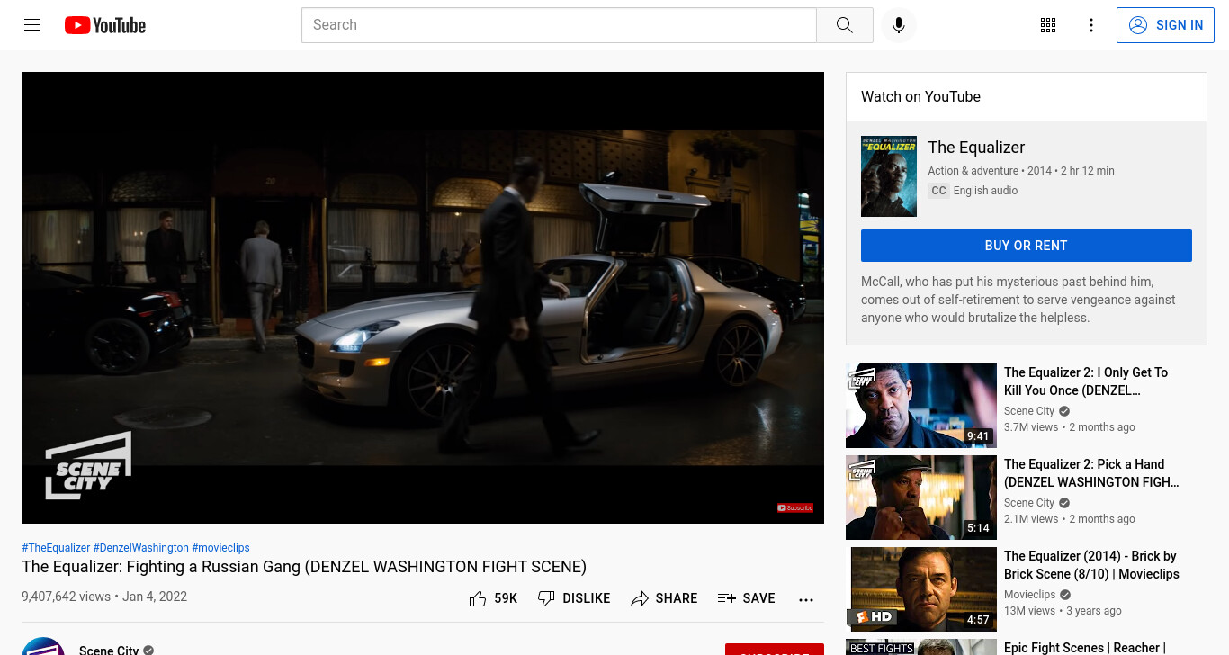Click the BUY OR RENT button

(x=1027, y=246)
